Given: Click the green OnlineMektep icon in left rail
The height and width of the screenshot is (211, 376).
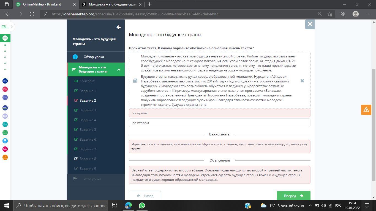Looking at the screenshot, I should (x=5, y=38).
